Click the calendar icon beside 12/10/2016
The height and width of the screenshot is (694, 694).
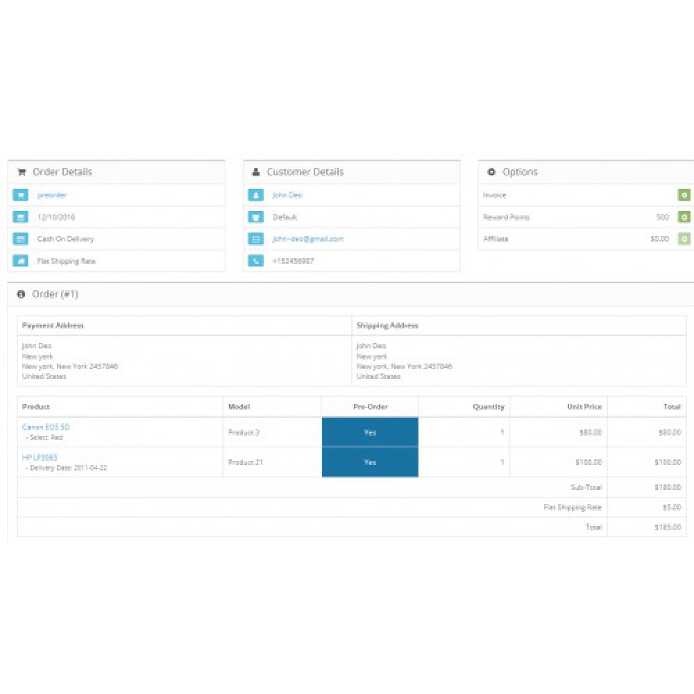point(20,217)
